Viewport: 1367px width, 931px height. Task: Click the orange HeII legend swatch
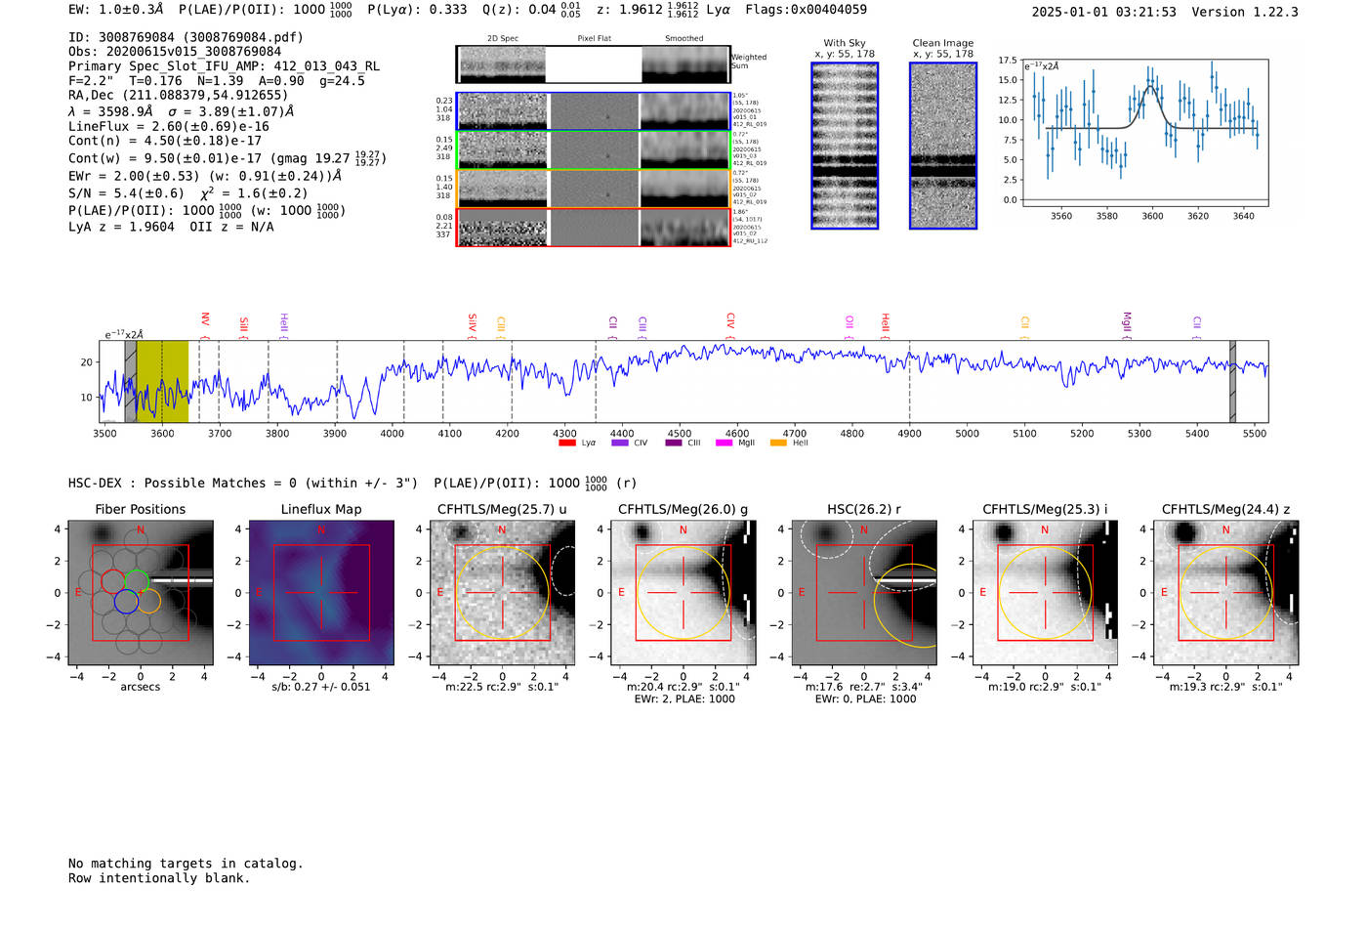click(x=778, y=443)
